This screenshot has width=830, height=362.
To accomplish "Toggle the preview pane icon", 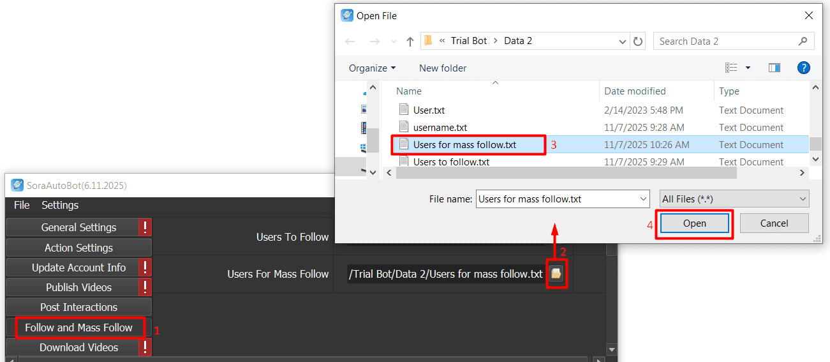I will [774, 68].
